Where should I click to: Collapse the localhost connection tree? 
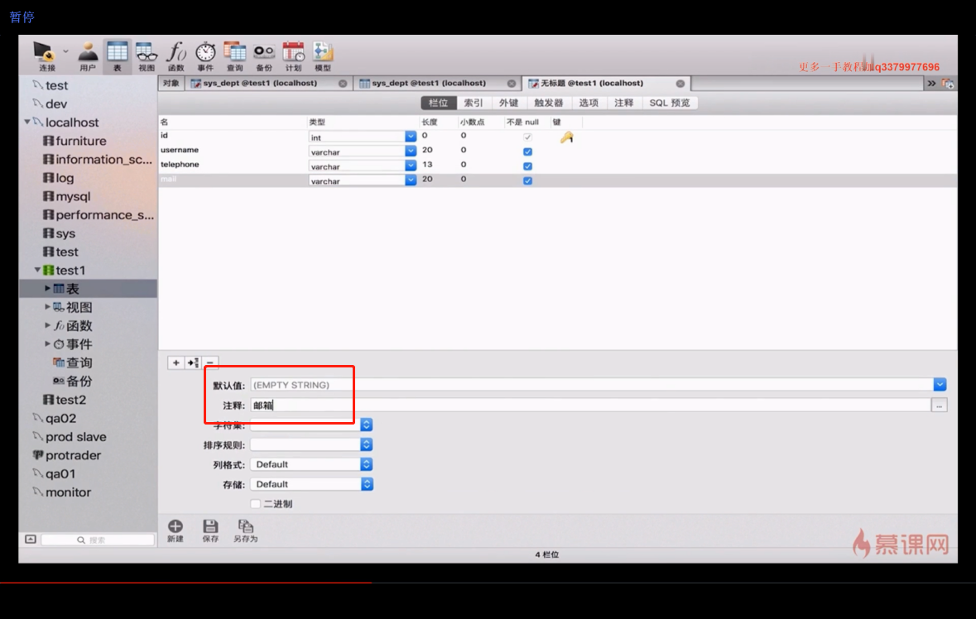(x=26, y=122)
